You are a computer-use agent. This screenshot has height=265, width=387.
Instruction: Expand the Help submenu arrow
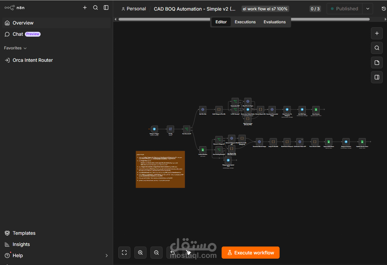tap(106, 256)
